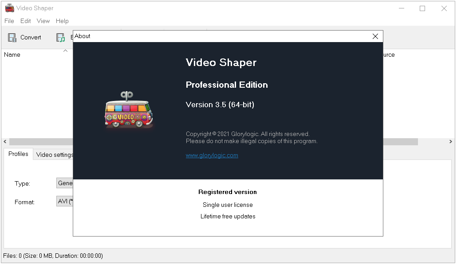The height and width of the screenshot is (264, 457).
Task: Click the 'Registered version' text
Action: click(228, 192)
